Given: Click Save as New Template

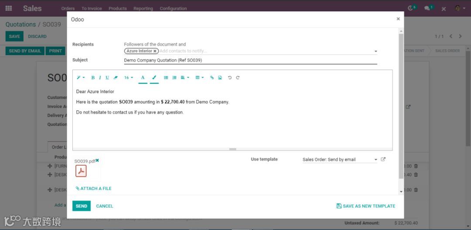Looking at the screenshot, I should tap(366, 206).
